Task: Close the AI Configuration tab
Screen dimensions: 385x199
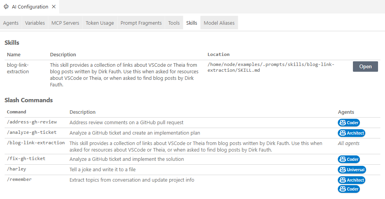Action: click(x=54, y=7)
